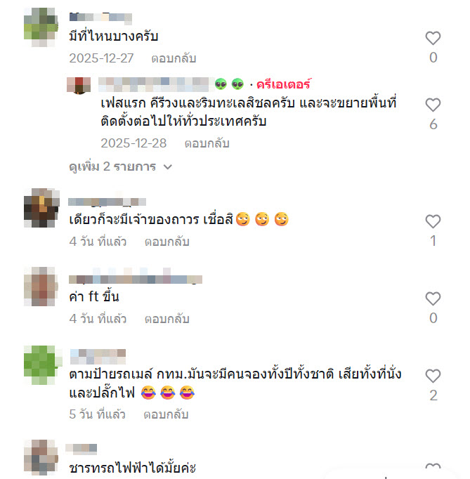Open the creator's username with alien emojis
Viewport: 470px width, 479px height.
171,84
